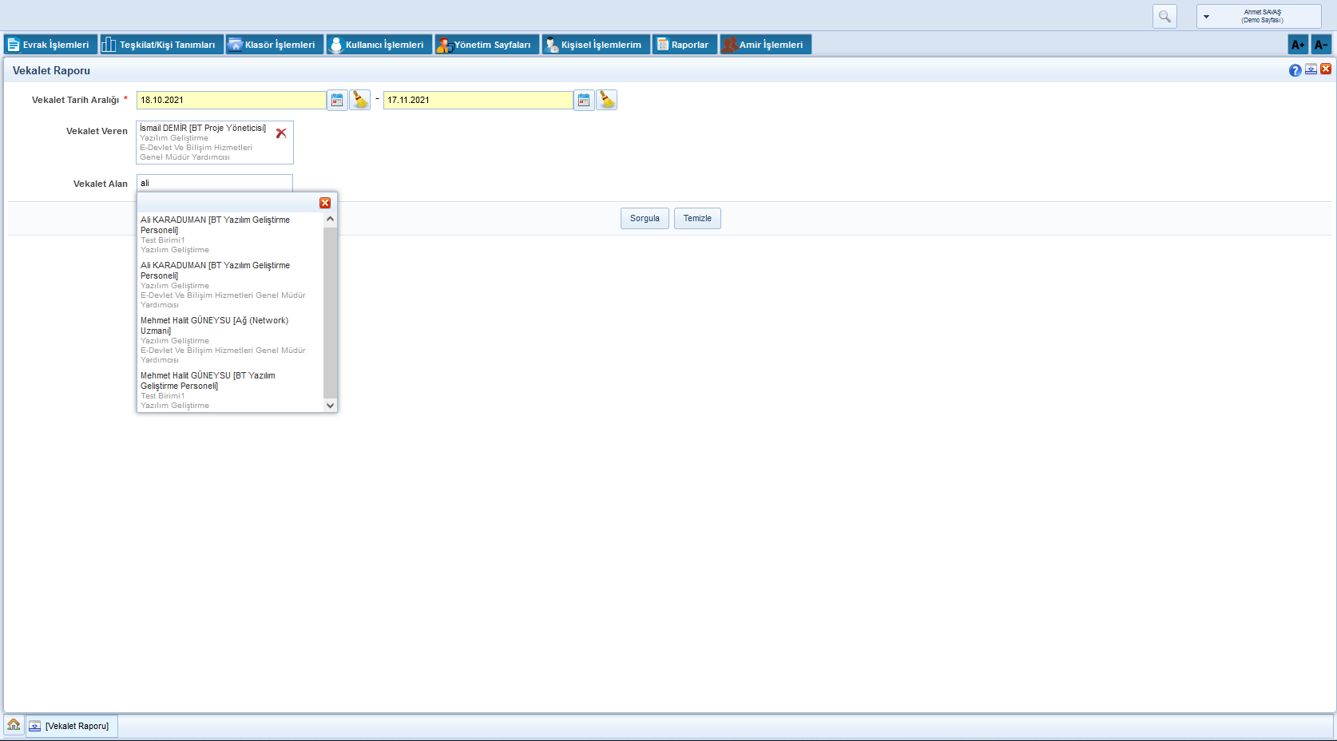Viewport: 1337px width, 741px height.
Task: Close the Vekalet Alan suggestion popup
Action: pos(325,203)
